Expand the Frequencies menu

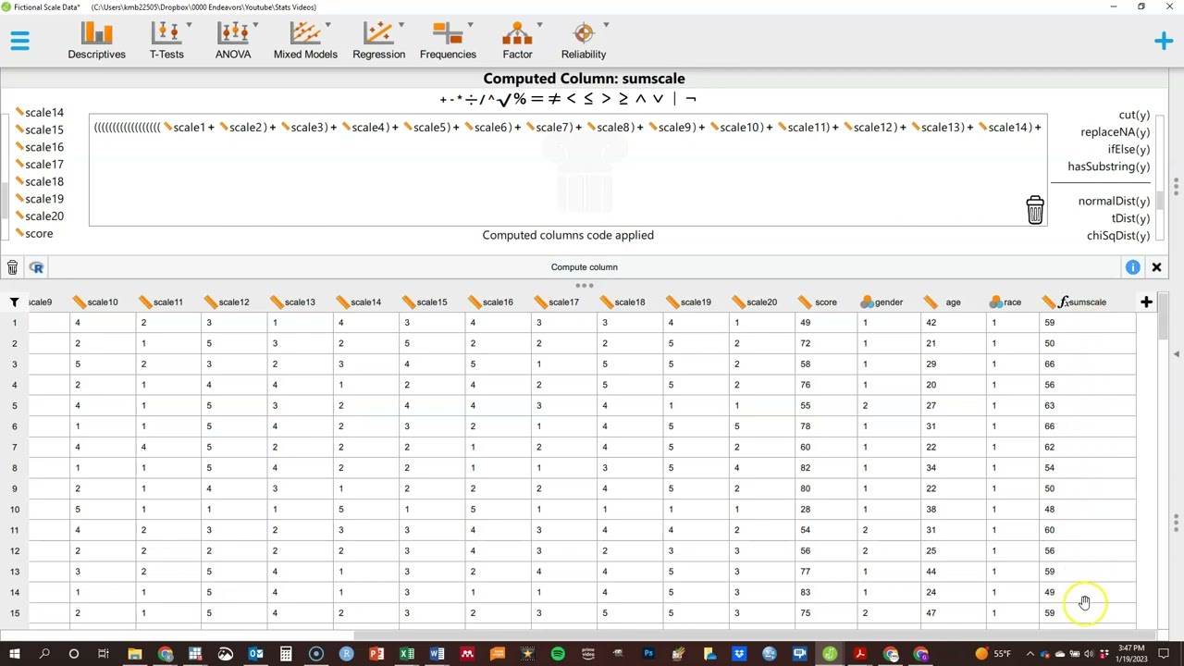coord(448,42)
